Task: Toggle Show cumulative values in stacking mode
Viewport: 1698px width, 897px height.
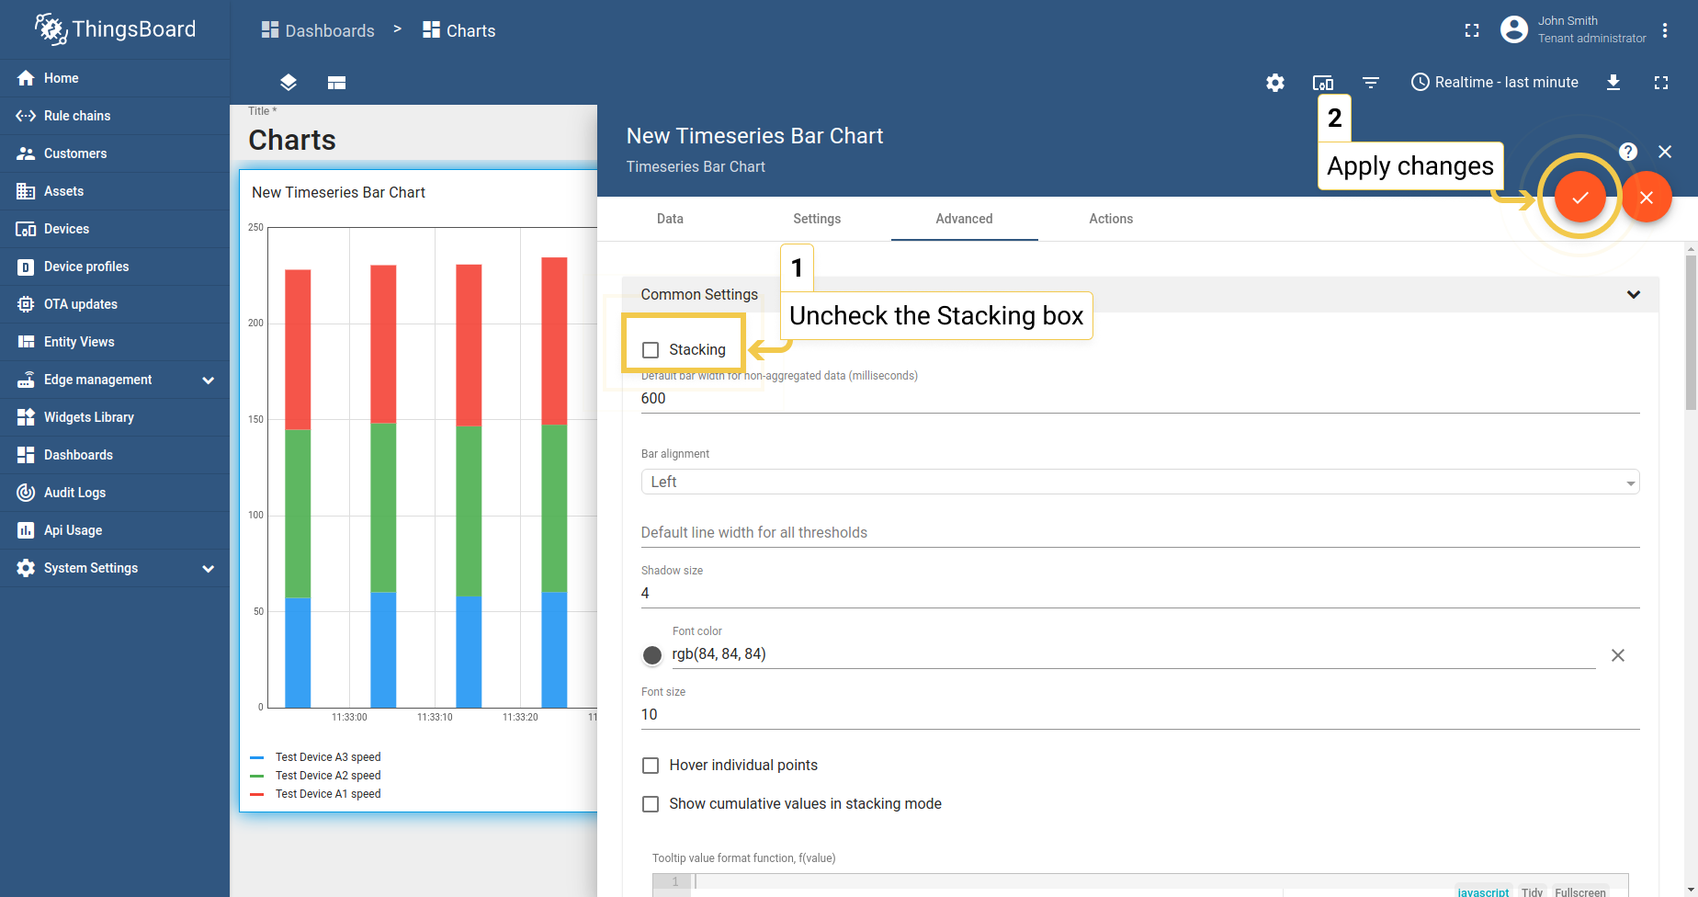Action: click(x=651, y=804)
